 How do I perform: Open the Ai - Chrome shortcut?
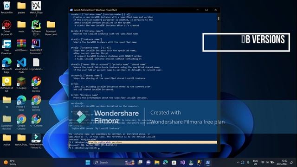(36, 121)
